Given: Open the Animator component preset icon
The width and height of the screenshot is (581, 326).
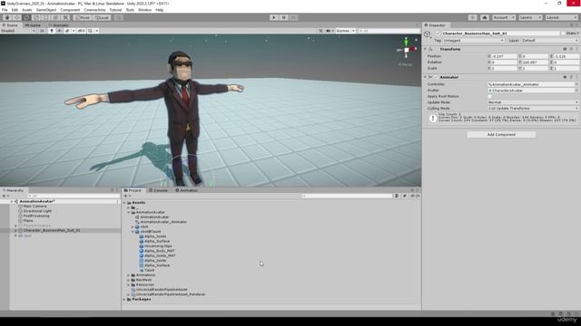Looking at the screenshot, I should pos(571,77).
